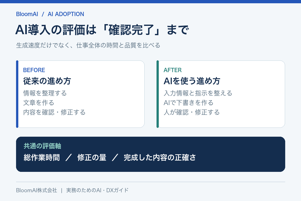Click the footer text 実務のためのAI・DXガイド
Image resolution: width=301 pixels, height=201 pixels.
tap(97, 190)
